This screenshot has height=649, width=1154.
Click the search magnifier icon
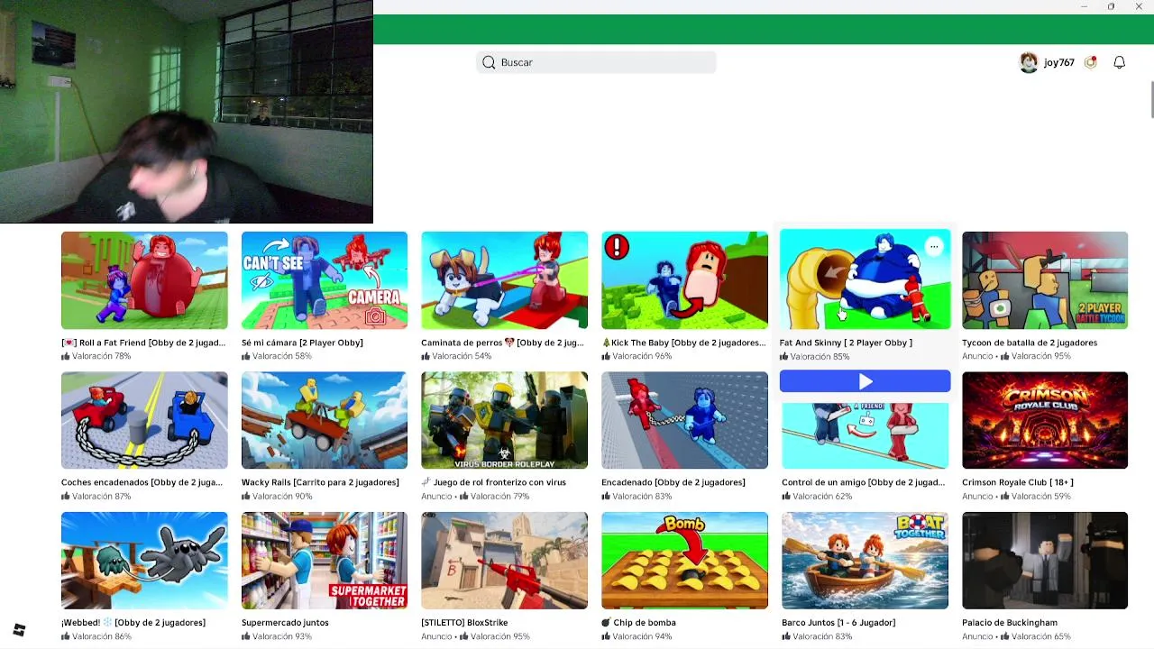coord(489,62)
